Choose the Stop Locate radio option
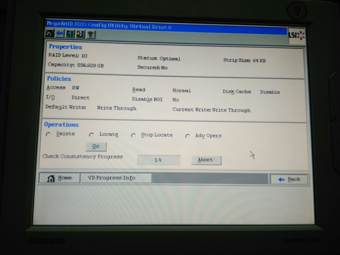 click(x=133, y=135)
